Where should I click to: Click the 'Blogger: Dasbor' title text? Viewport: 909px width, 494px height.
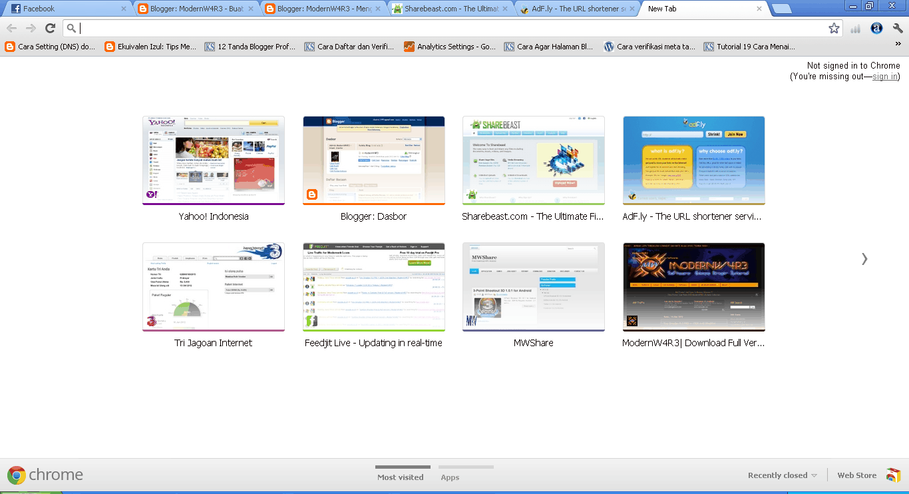374,216
